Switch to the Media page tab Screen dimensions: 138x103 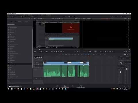click(x=57, y=86)
